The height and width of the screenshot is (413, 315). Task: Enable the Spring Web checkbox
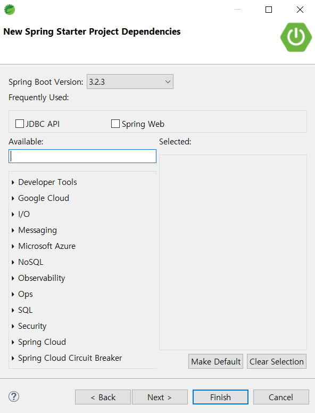115,124
